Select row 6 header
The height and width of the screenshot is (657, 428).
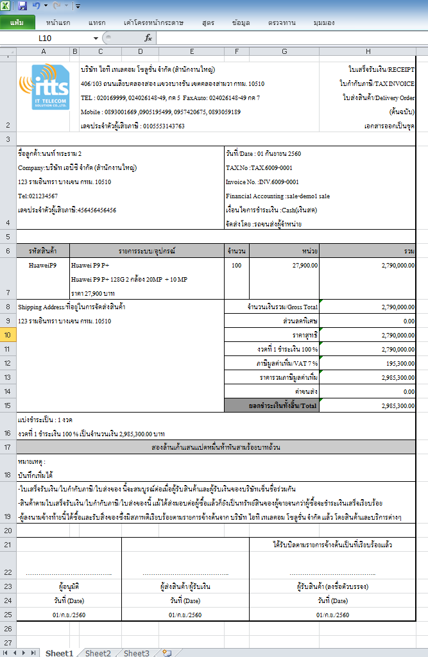[x=8, y=251]
